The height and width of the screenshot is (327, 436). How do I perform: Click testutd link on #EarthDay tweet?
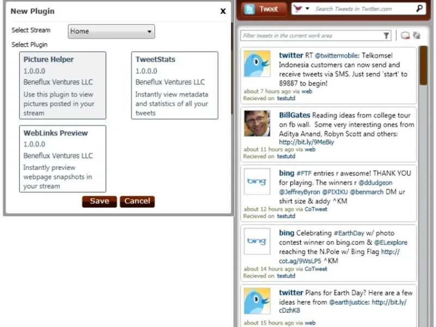pos(286,276)
